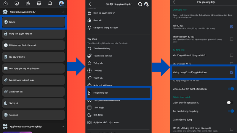Check Khi dùng dữ liệu di động và Wi-Fi
Screen dimensions: 237x133
(232, 55)
